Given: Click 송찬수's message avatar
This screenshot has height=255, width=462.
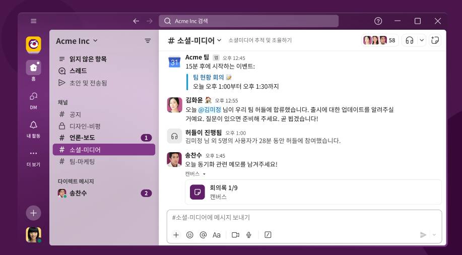Looking at the screenshot, I should (174, 160).
